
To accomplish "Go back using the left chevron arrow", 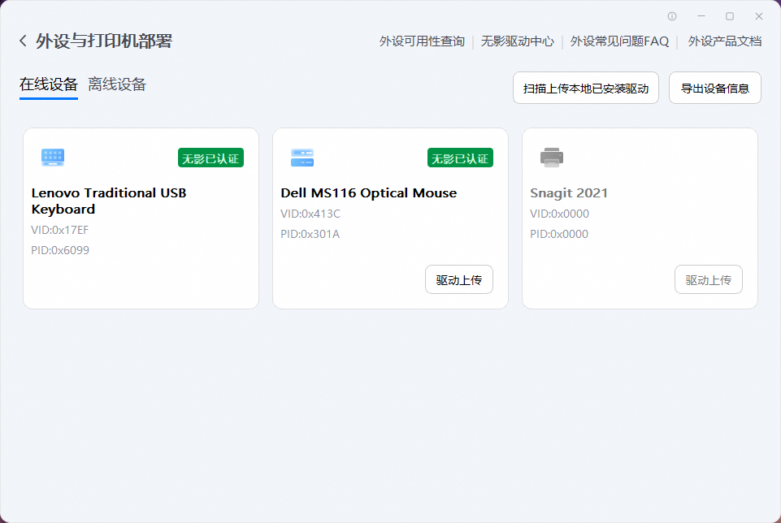I will tap(23, 41).
